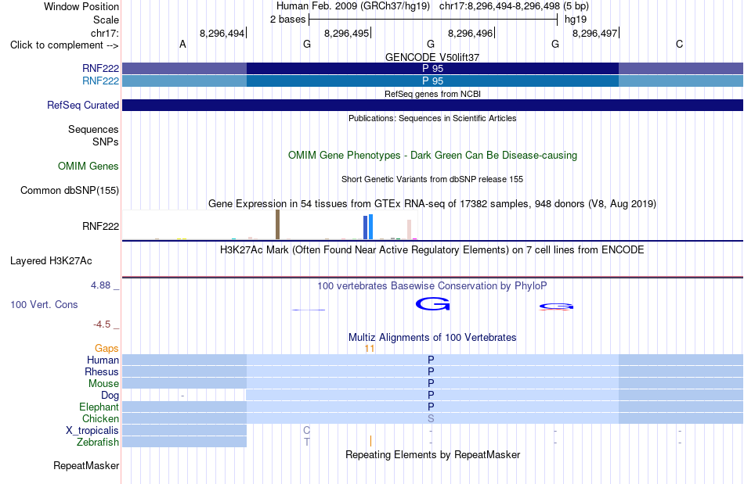Open the RefSeq Curated track label
The width and height of the screenshot is (744, 484).
(83, 105)
